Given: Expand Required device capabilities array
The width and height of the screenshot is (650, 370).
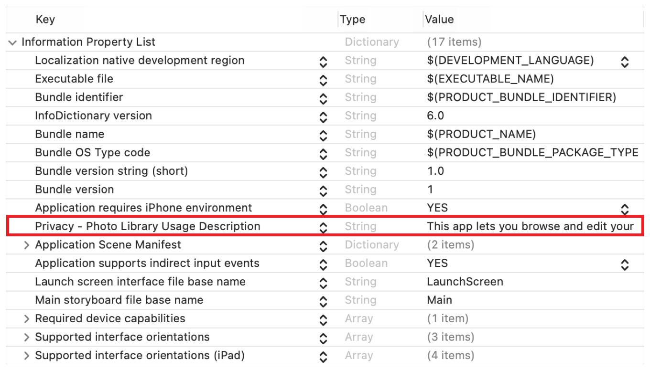Looking at the screenshot, I should click(27, 319).
